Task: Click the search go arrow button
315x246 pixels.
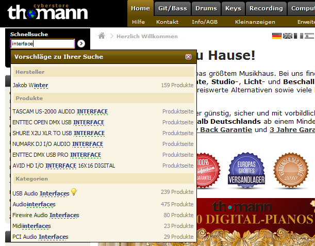Action: point(81,44)
